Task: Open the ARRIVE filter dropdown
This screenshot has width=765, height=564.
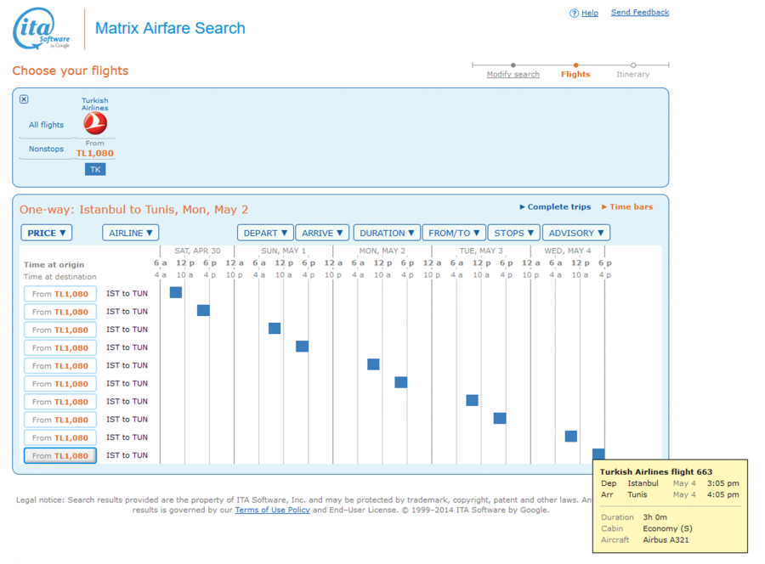Action: coord(322,233)
